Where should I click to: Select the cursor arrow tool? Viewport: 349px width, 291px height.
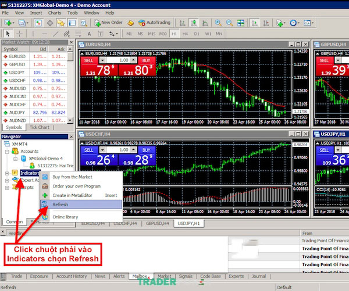point(8,34)
